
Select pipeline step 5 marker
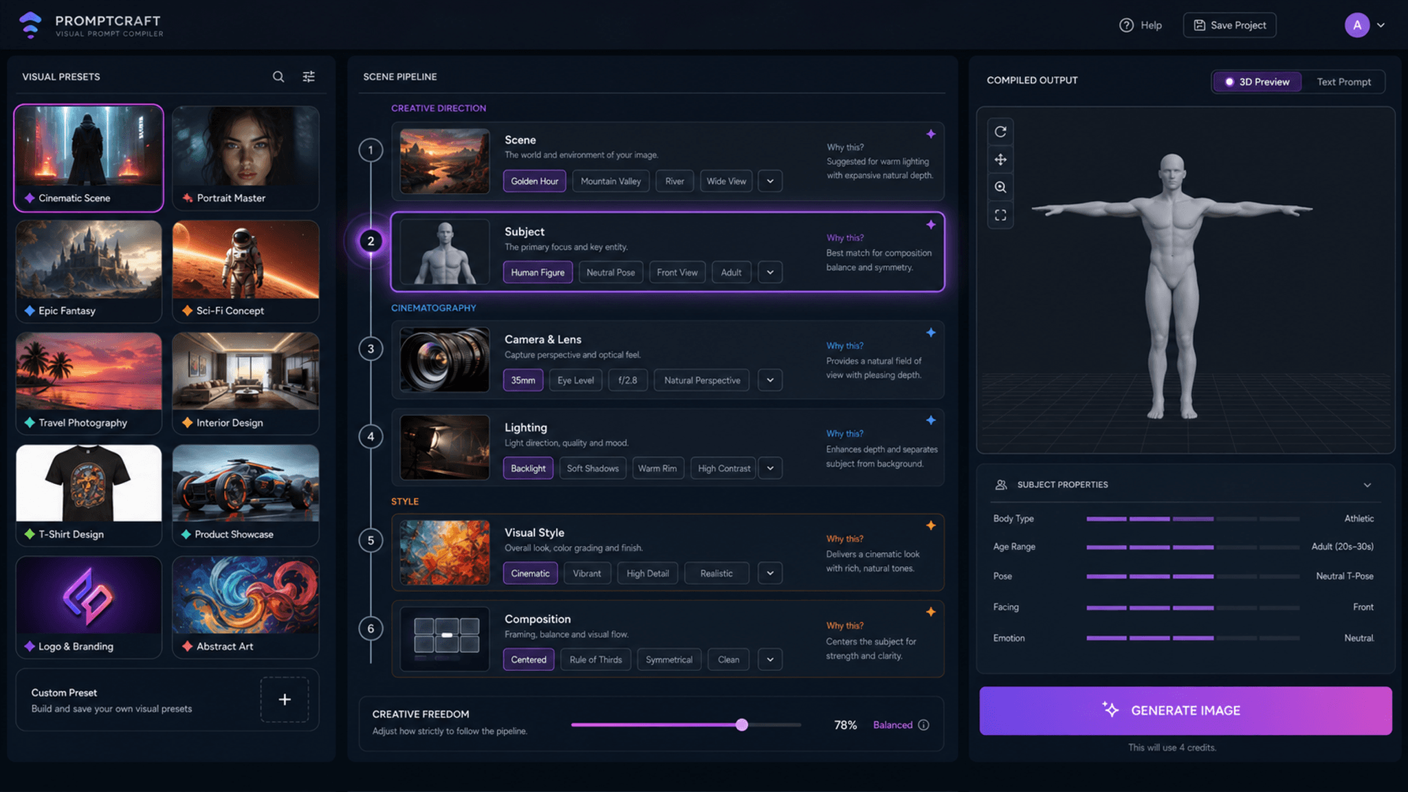[371, 540]
